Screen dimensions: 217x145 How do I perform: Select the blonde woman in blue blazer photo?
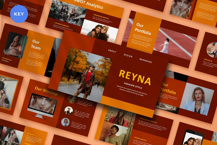pyautogui.click(x=197, y=99)
